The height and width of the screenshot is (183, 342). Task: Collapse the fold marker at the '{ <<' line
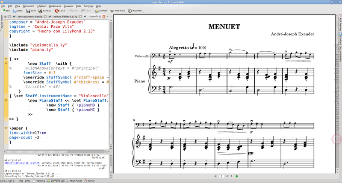click(x=6, y=59)
